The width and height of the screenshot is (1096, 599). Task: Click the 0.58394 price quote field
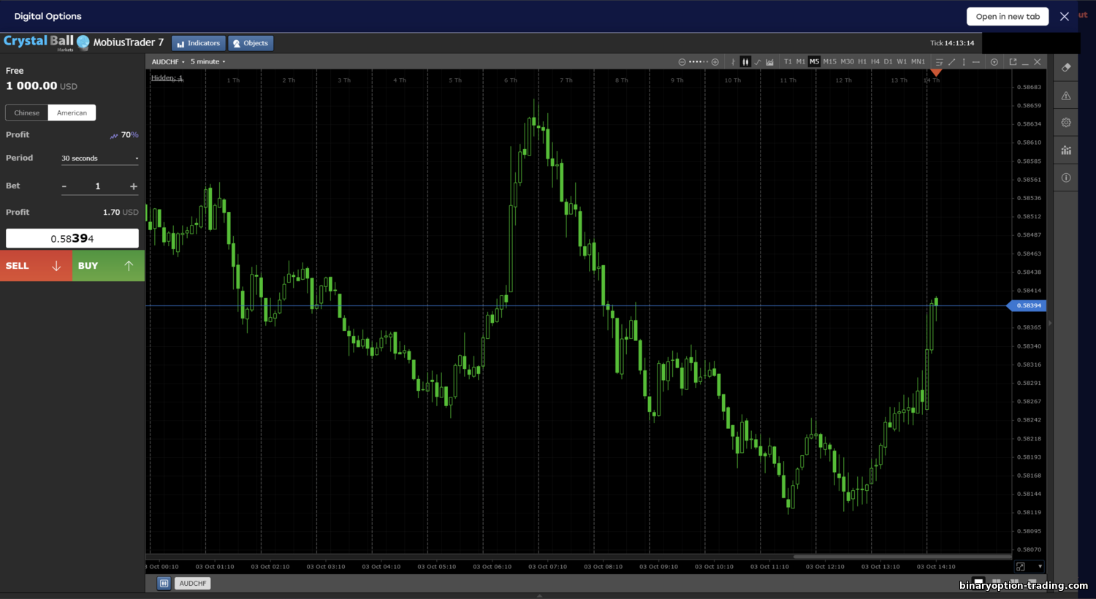(72, 239)
